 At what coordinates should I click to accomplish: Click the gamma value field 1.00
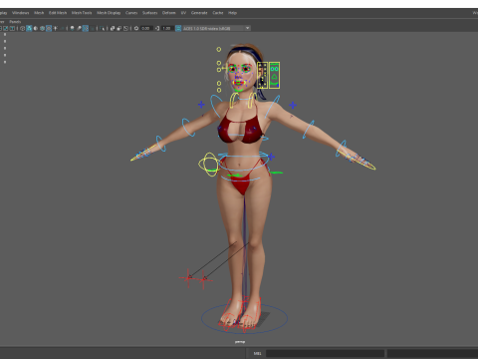(167, 29)
